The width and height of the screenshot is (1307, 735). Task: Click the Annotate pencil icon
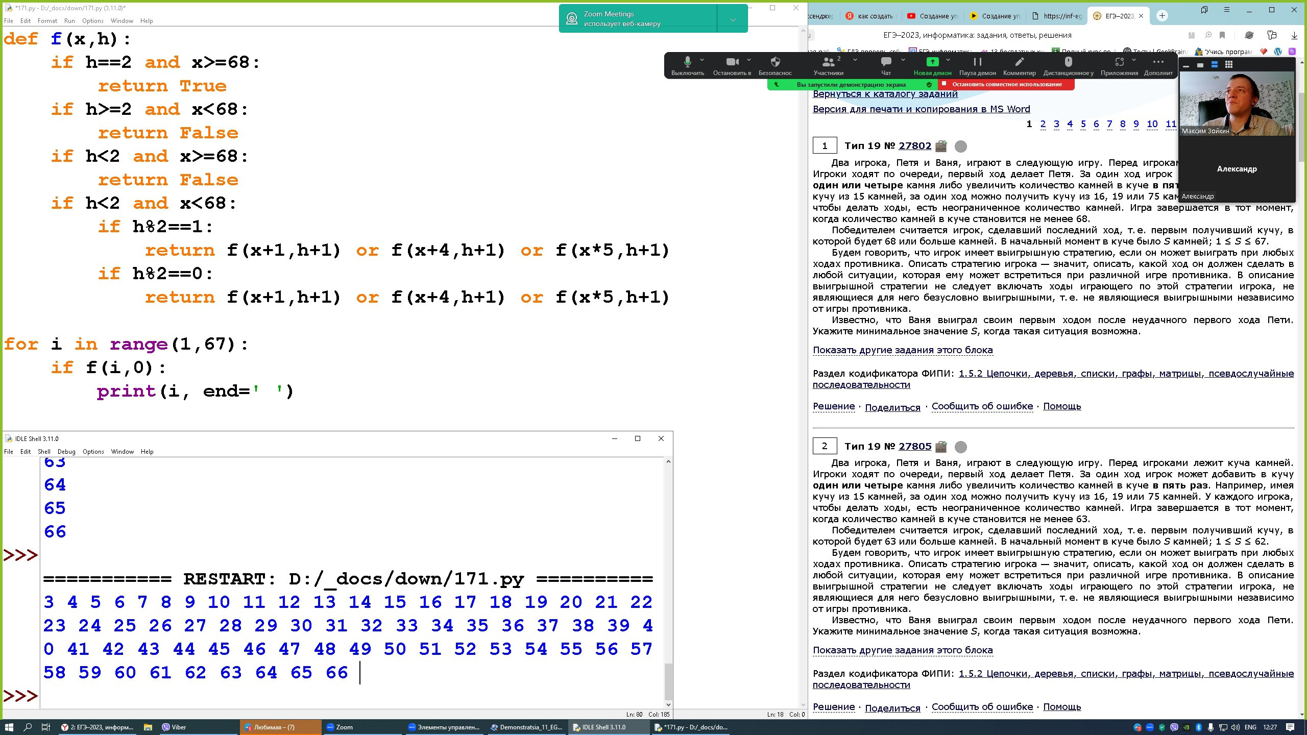pos(1019,62)
